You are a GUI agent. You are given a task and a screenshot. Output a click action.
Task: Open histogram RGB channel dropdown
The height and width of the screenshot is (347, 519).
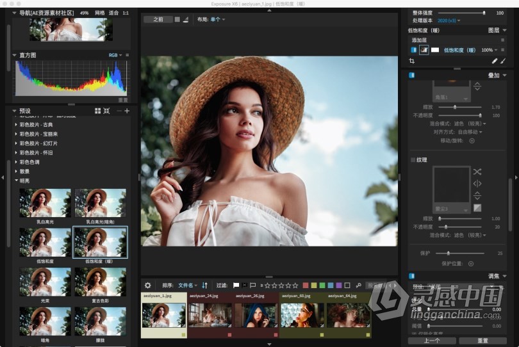[x=115, y=55]
